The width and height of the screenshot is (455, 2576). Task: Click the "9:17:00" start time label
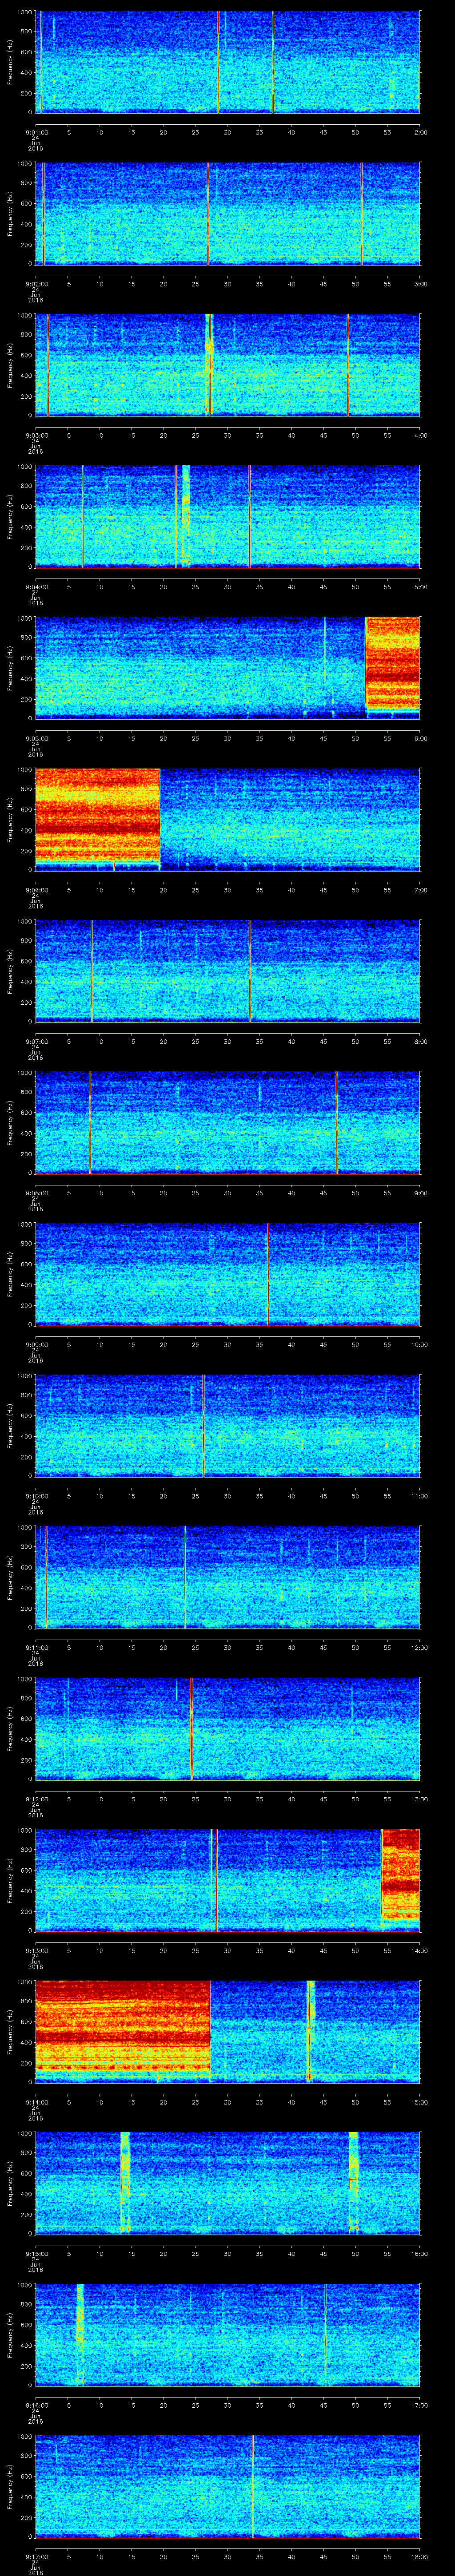click(35, 2556)
